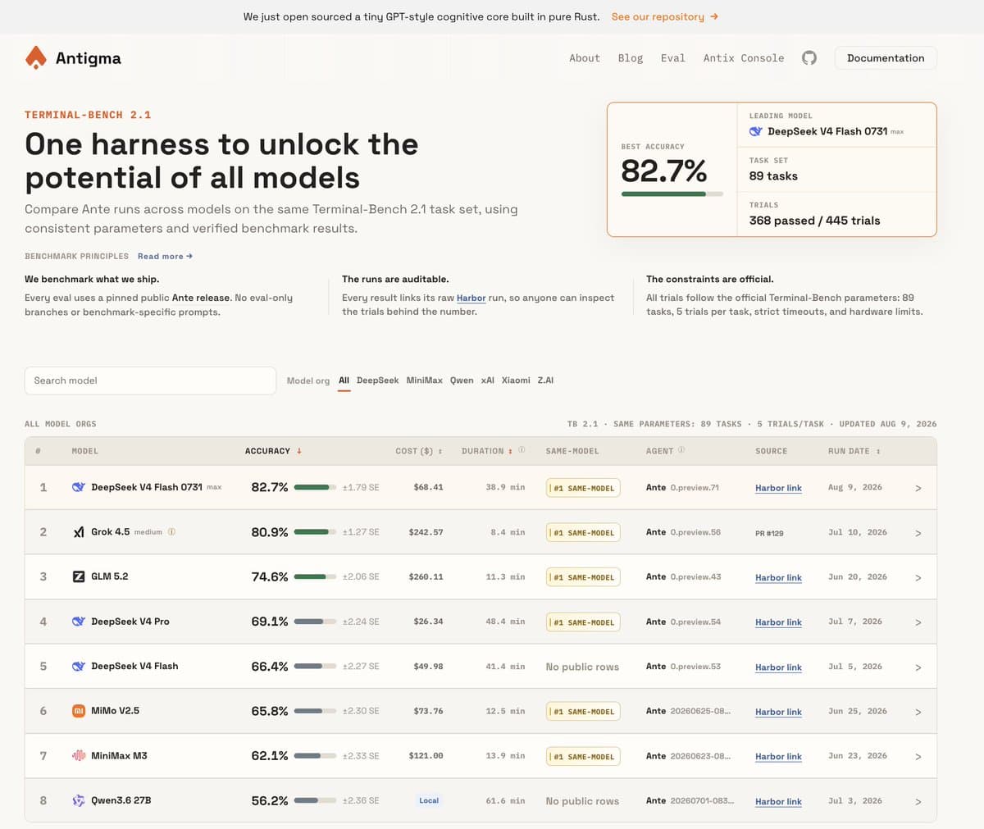Click the Xiaomi icon beside MiMo V2.5

(x=79, y=711)
